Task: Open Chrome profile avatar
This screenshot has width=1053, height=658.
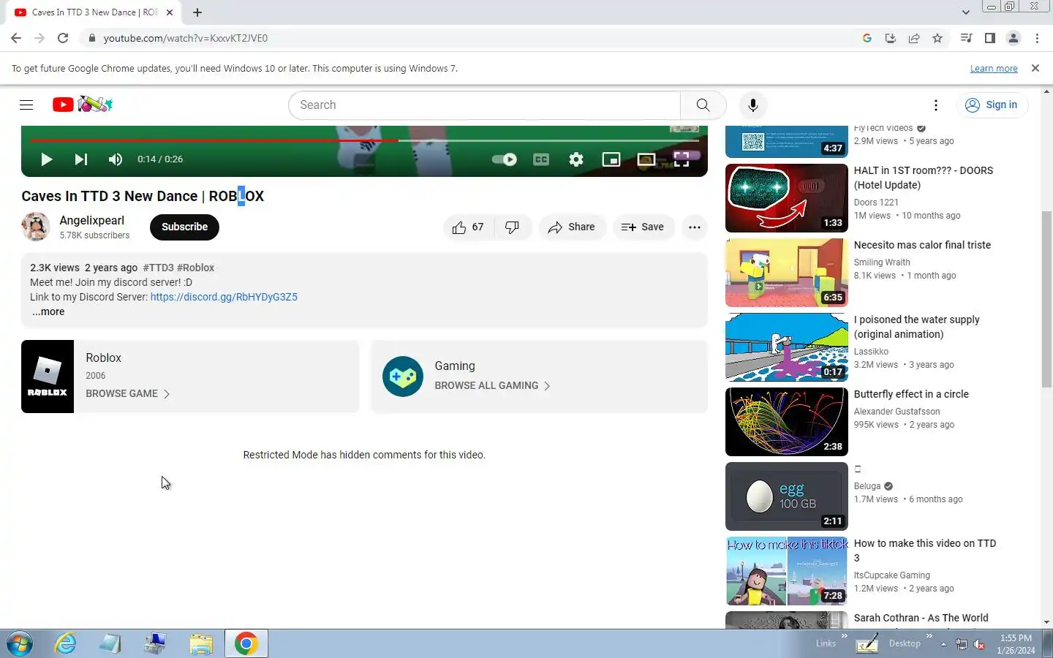Action: pos(1014,38)
